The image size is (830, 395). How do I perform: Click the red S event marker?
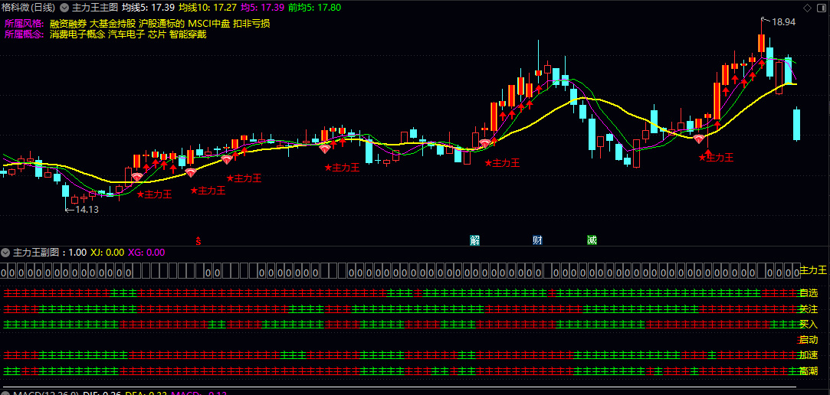[x=198, y=240]
